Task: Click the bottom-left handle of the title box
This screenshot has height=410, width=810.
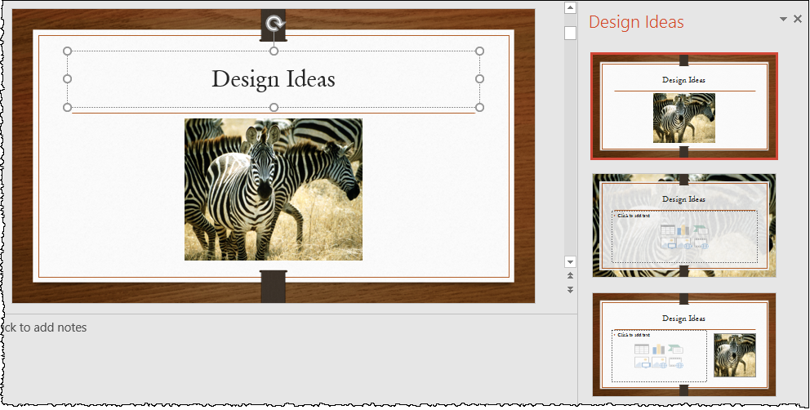Action: pyautogui.click(x=67, y=107)
